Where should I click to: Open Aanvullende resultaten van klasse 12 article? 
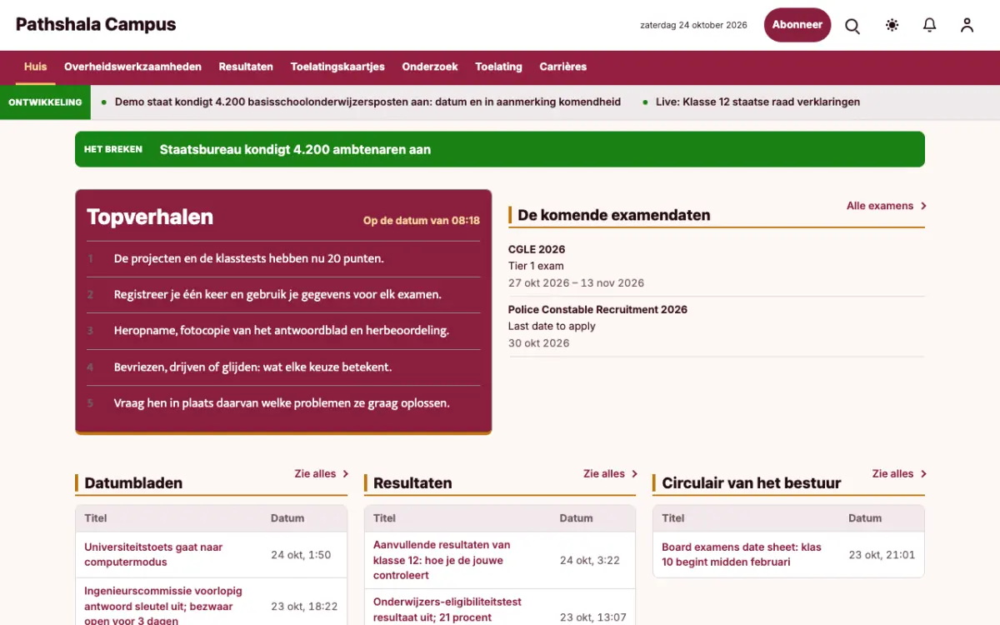pos(442,560)
